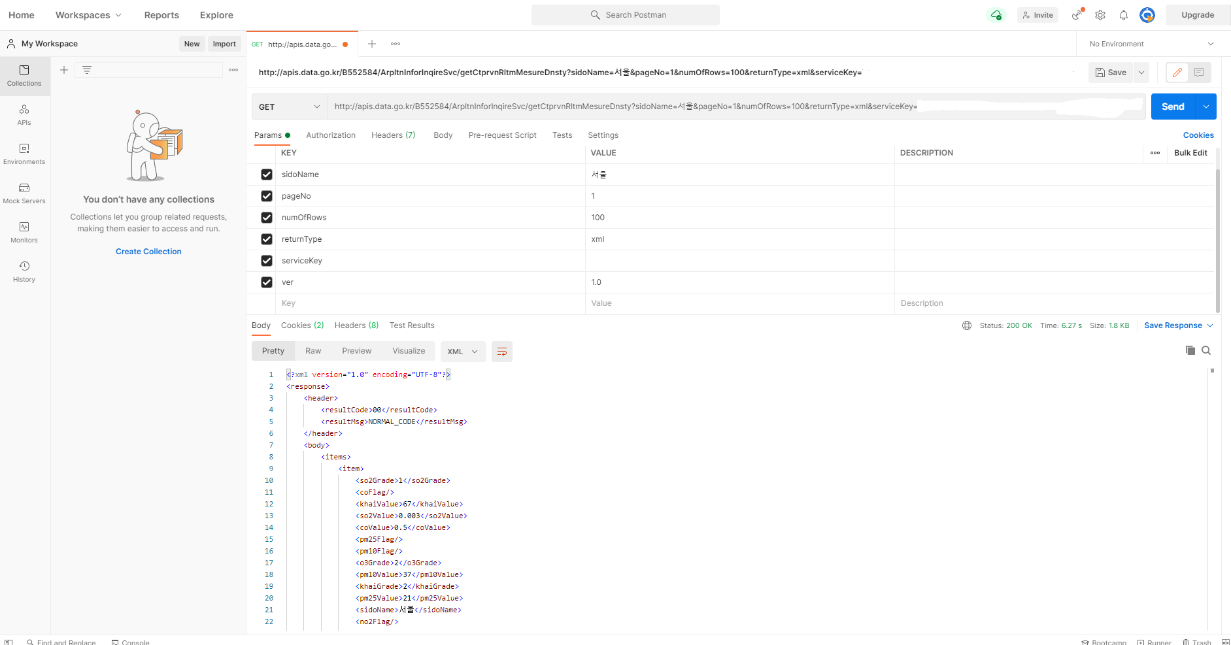Image resolution: width=1231 pixels, height=645 pixels.
Task: Copy the response body to clipboard
Action: tap(1190, 351)
